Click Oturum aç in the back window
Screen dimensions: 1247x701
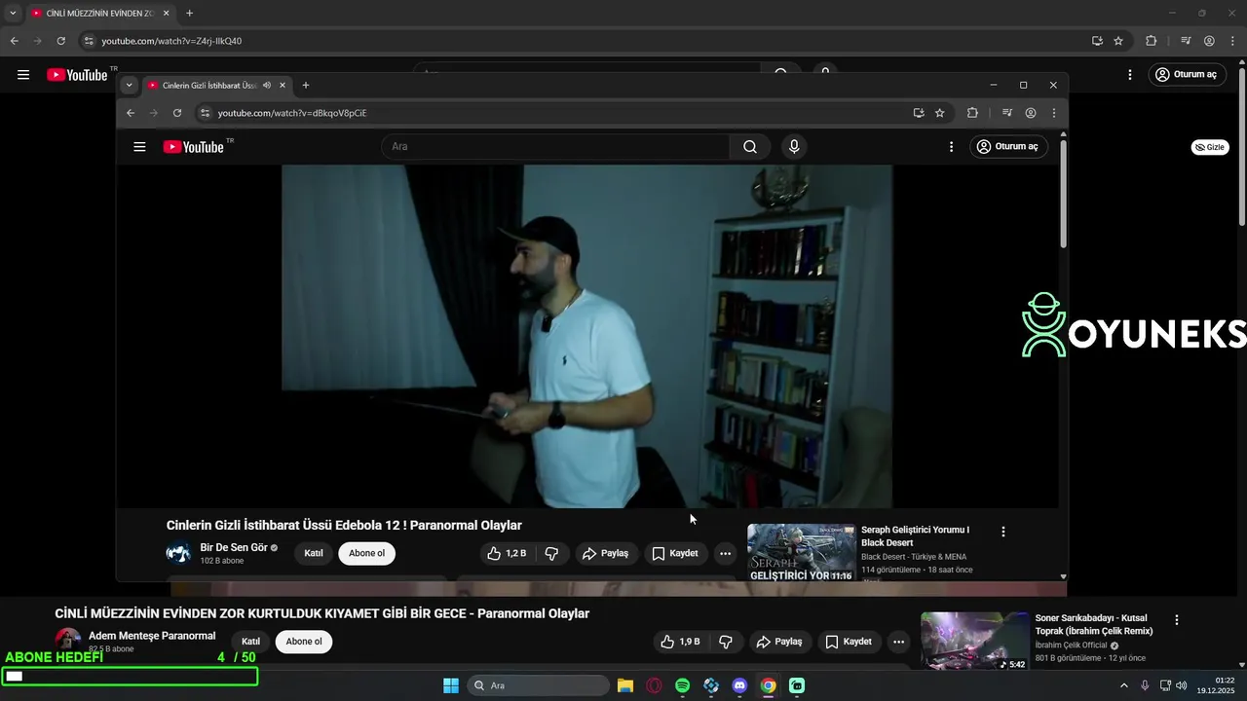tap(1187, 75)
